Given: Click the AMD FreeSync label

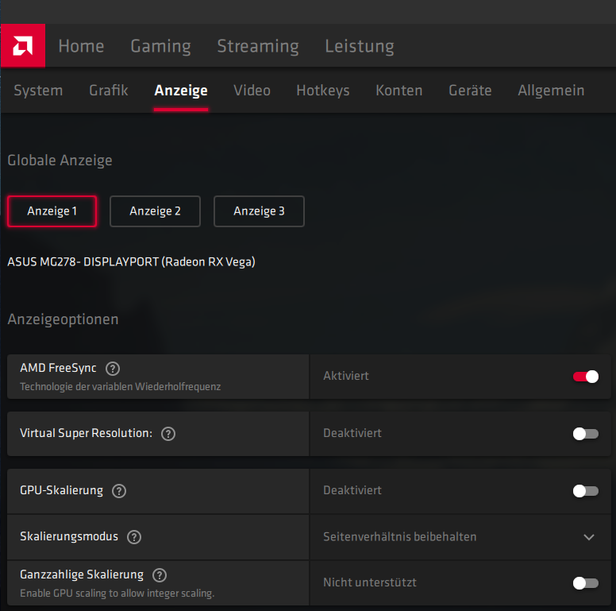Looking at the screenshot, I should [x=58, y=368].
